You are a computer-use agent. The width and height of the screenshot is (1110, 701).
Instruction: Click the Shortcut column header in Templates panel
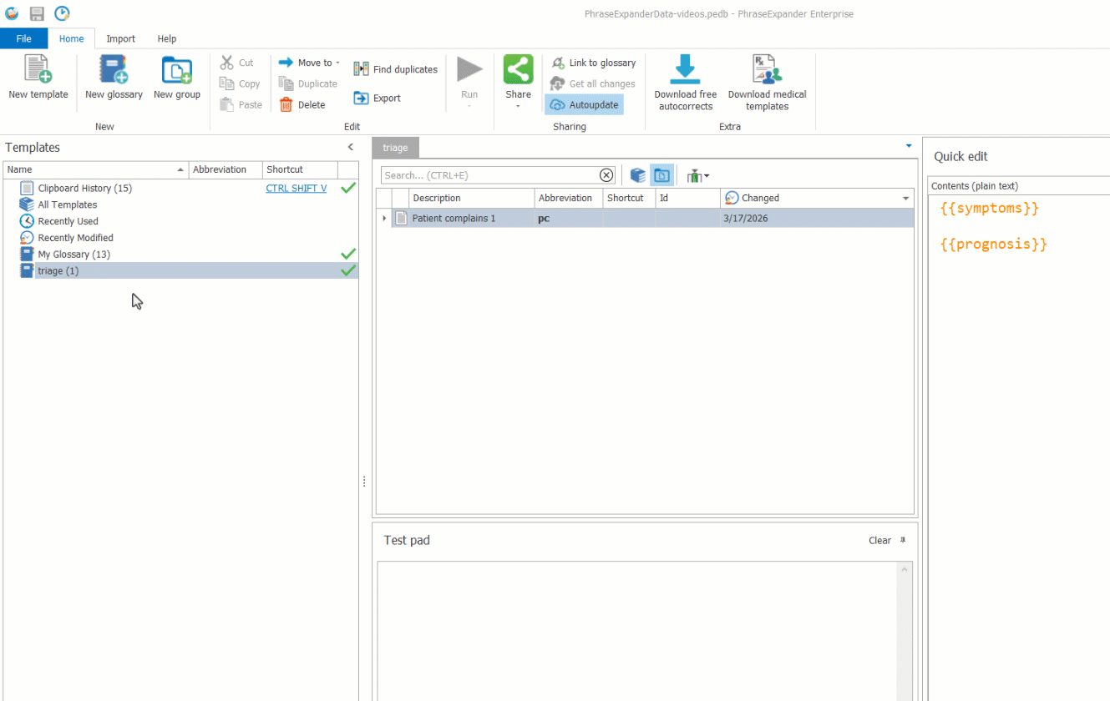tap(300, 169)
